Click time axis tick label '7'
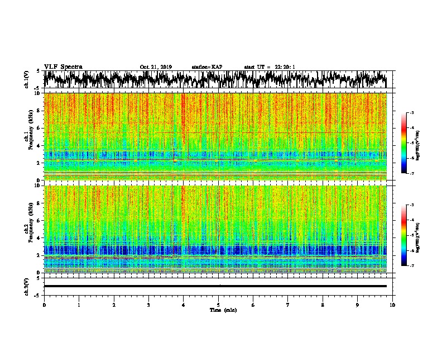Image resolution: width=442 pixels, height=342 pixels. click(x=288, y=305)
